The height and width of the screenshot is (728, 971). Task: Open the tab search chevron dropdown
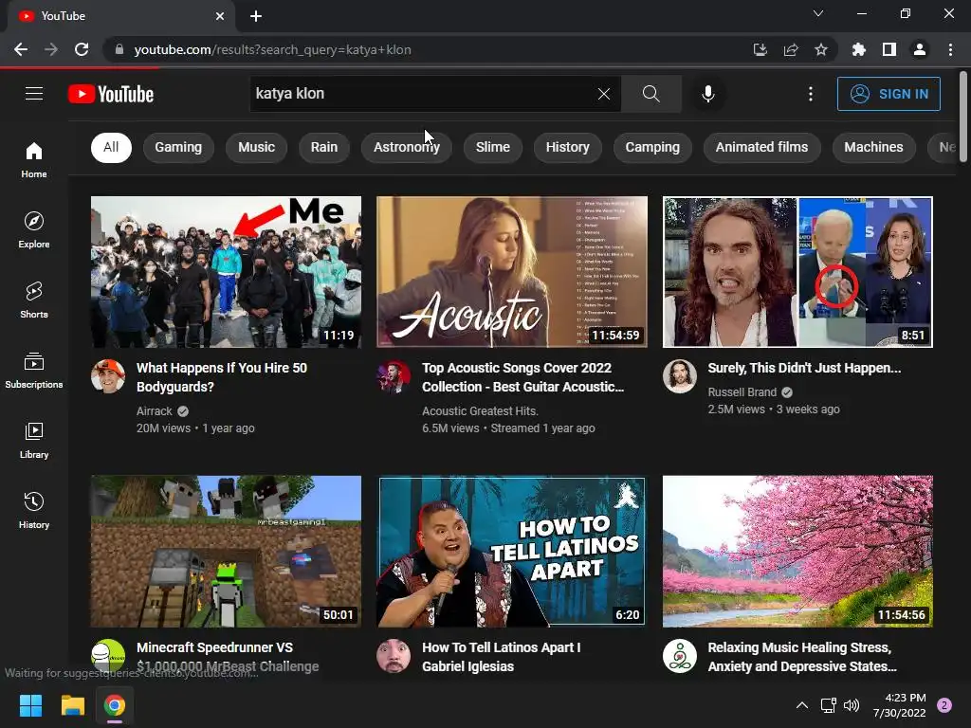[818, 13]
